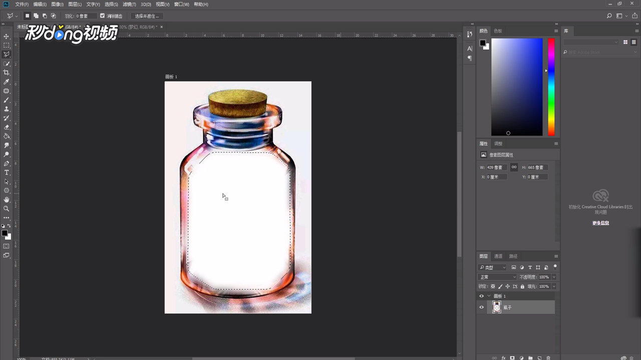Click the search icon in top right
The image size is (641, 360).
[x=609, y=16]
